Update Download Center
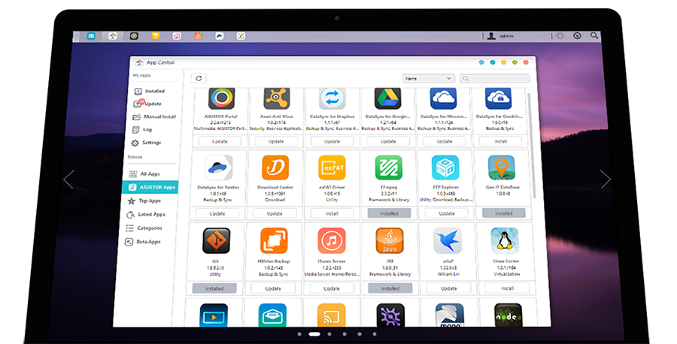677x344 pixels. (x=275, y=213)
